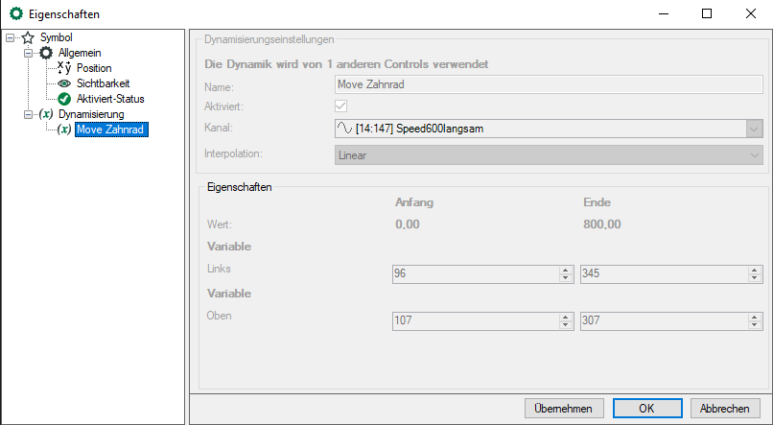Increase the Links Anfang value
Screen dimensions: 773x425
[x=566, y=270]
